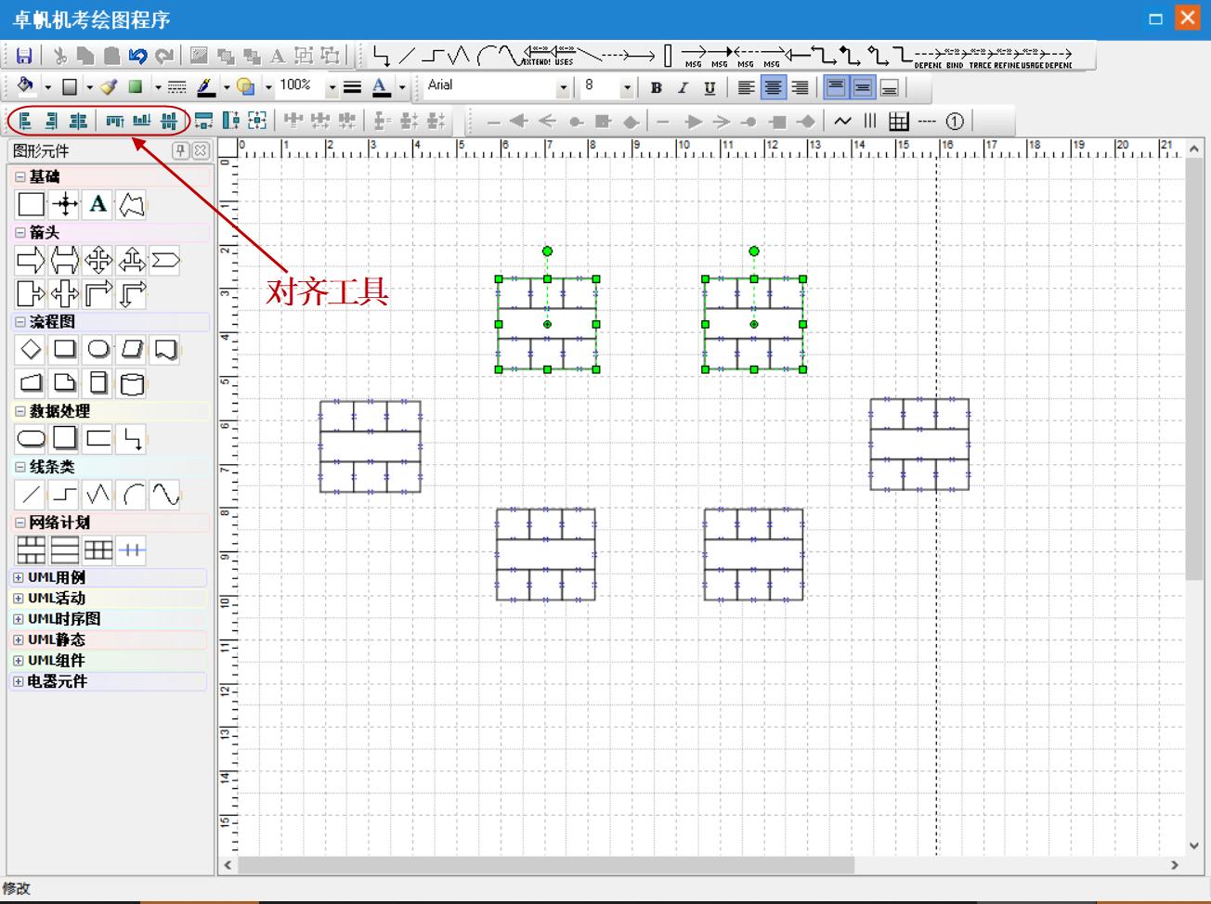Select the align horizontal centers tool
Screen dimensions: 1211x904
(79, 121)
